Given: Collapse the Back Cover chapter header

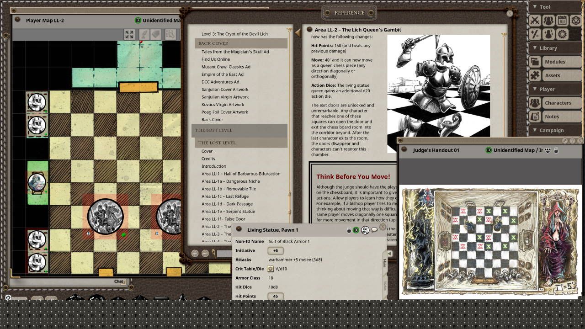Looking at the screenshot, I should point(241,43).
